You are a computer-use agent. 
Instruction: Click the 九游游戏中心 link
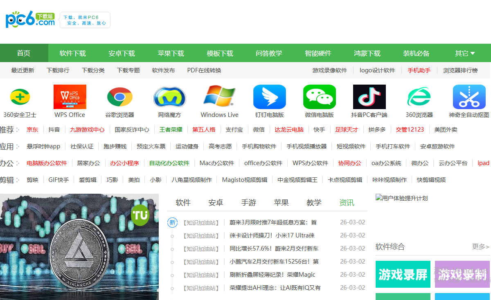pos(87,130)
